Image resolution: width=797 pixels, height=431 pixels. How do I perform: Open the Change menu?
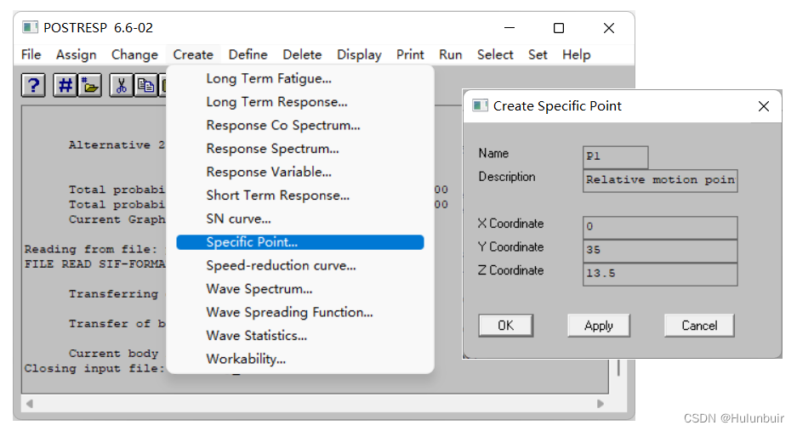(134, 54)
